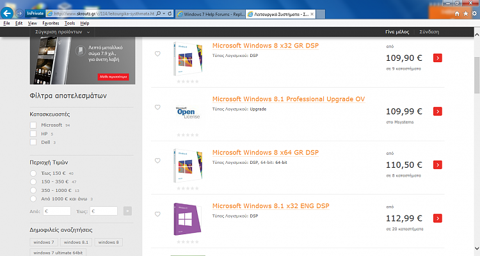480x256 pixels.
Task: Select price range 150 - 350 €
Action: (x=33, y=182)
